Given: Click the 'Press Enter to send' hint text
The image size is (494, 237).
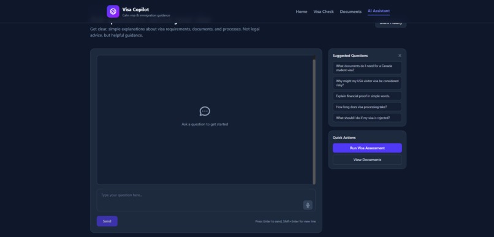Looking at the screenshot, I should (286, 222).
